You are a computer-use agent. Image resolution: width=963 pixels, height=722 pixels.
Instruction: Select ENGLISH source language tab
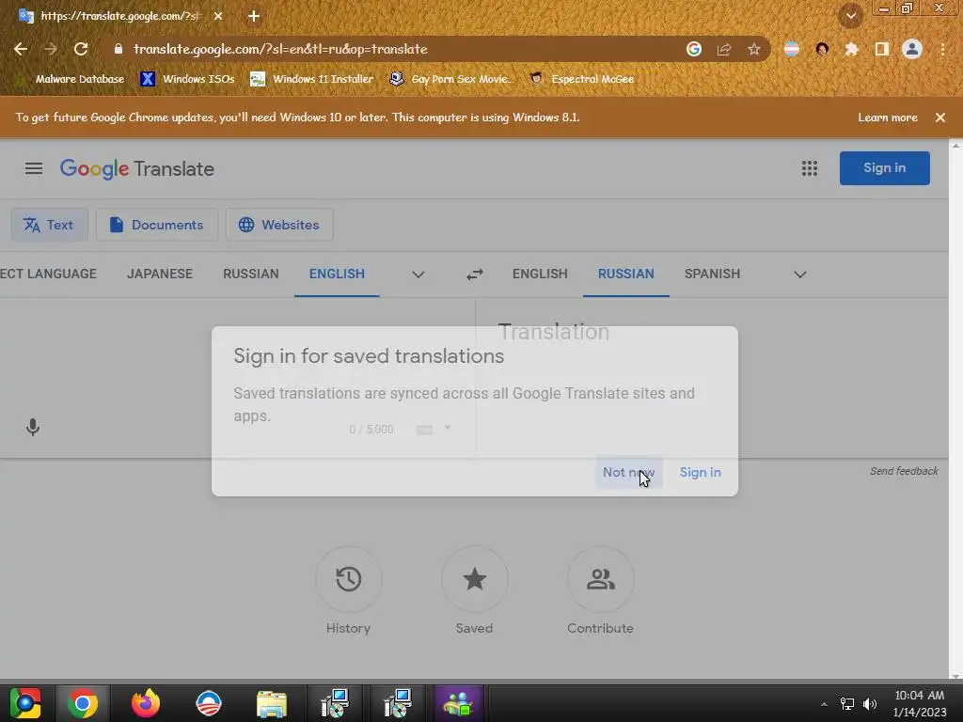337,274
